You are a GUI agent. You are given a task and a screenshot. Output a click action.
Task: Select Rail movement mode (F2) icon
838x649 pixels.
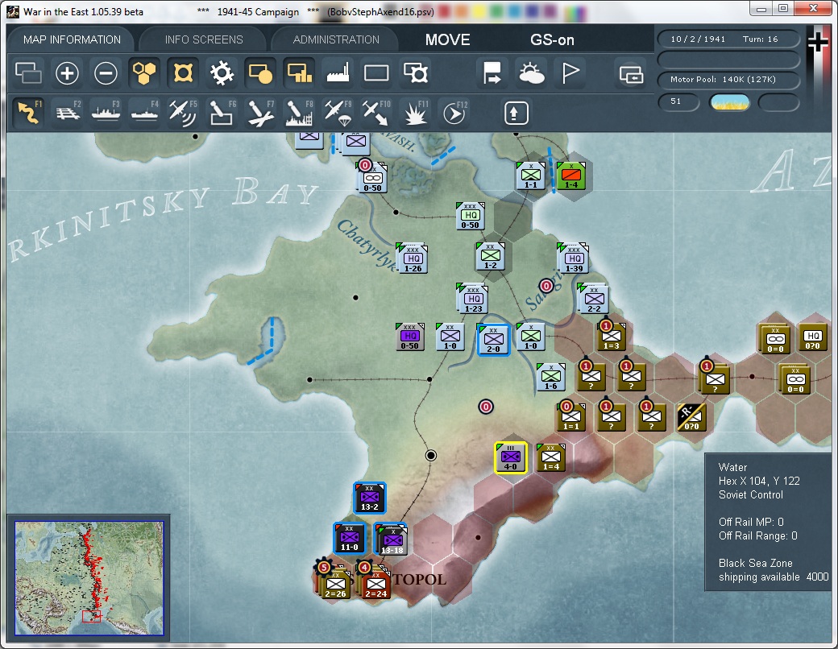[x=67, y=113]
